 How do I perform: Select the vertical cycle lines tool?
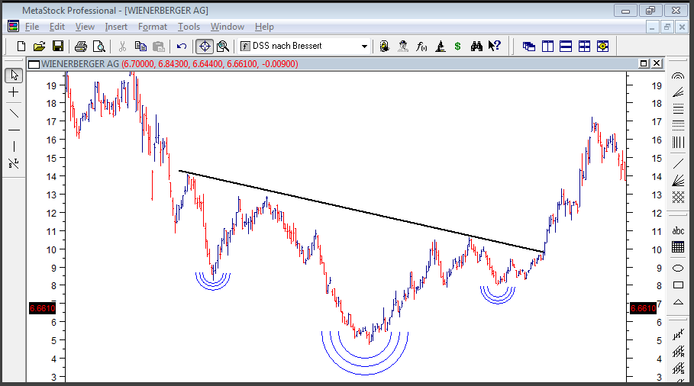678,143
